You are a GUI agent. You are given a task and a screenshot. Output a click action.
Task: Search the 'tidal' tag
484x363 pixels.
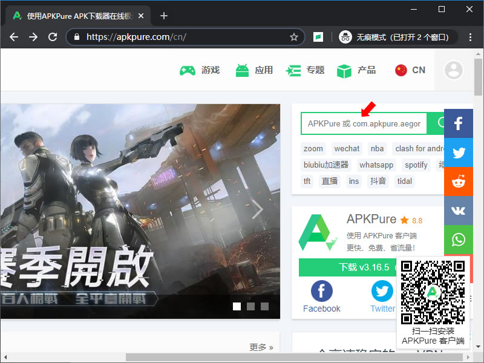coord(404,181)
